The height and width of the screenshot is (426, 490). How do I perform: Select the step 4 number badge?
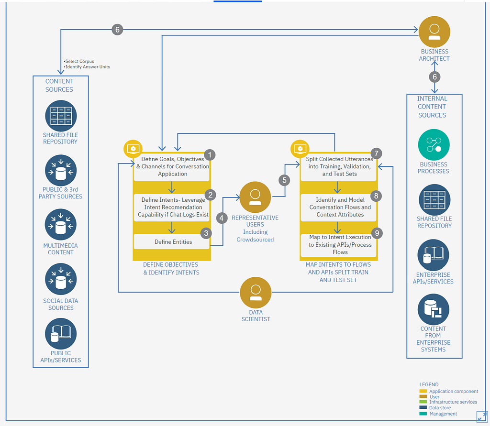click(x=222, y=218)
